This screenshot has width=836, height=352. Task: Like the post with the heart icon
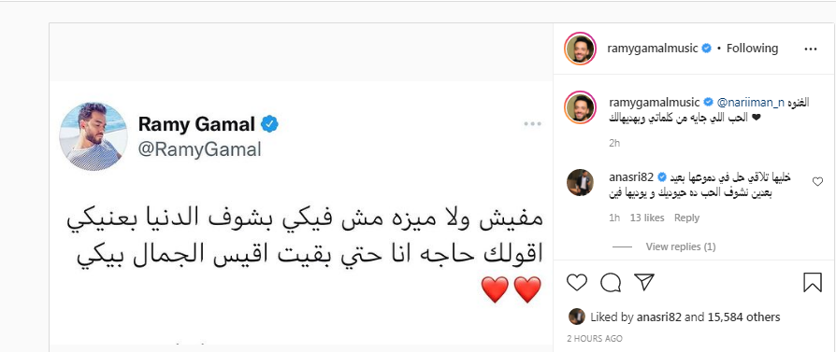577,282
